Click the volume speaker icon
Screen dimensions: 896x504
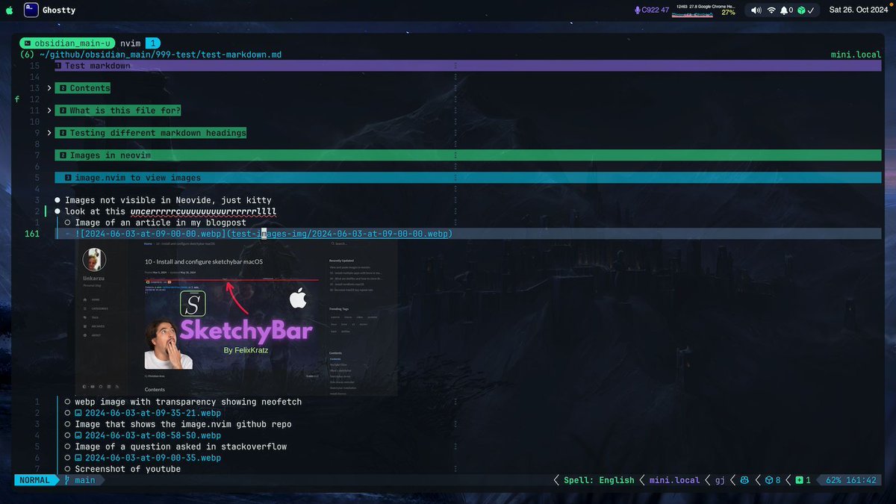(757, 10)
